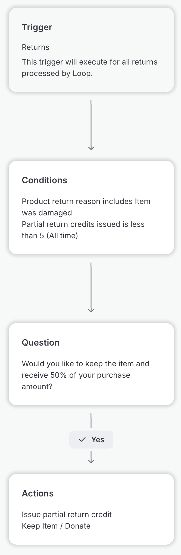Select 'Keep Item / Donate' action

click(x=56, y=526)
